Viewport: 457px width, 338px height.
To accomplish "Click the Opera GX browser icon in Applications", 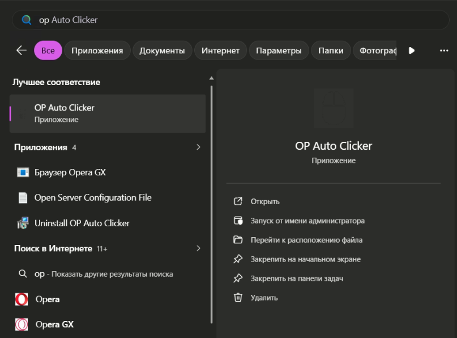I will click(x=23, y=172).
